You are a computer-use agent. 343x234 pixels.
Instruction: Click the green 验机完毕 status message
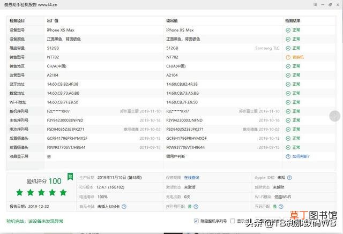point(35,221)
